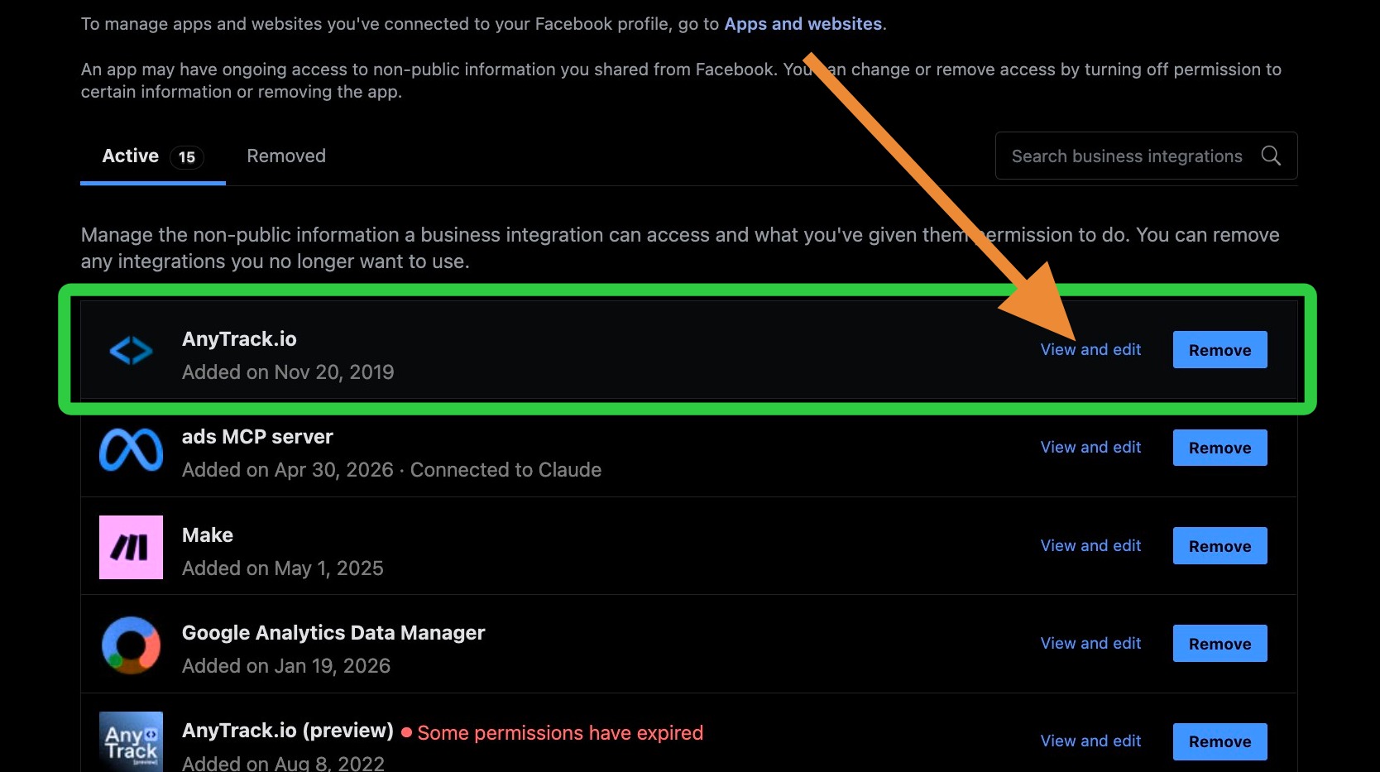Viewport: 1380px width, 772px height.
Task: Remove the Make integration
Action: (x=1219, y=546)
